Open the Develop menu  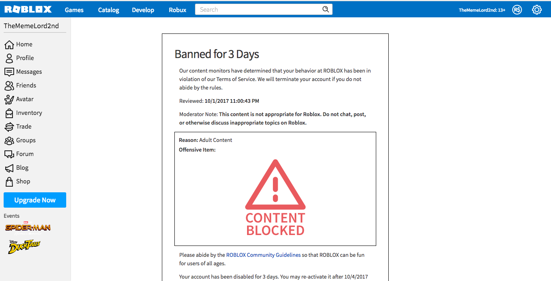(x=143, y=10)
